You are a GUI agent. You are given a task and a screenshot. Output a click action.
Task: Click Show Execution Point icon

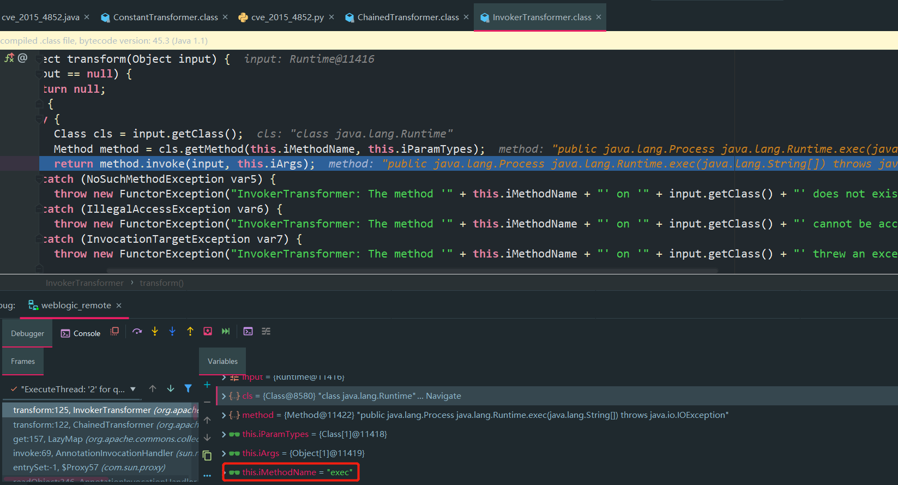coord(114,332)
